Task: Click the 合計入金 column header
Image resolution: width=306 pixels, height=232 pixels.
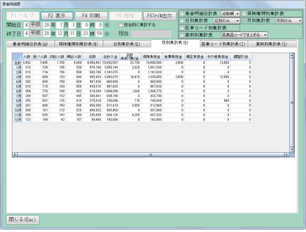Action: coord(111,57)
